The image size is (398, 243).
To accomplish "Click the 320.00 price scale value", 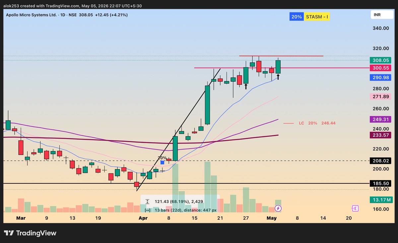I will tap(381, 48).
